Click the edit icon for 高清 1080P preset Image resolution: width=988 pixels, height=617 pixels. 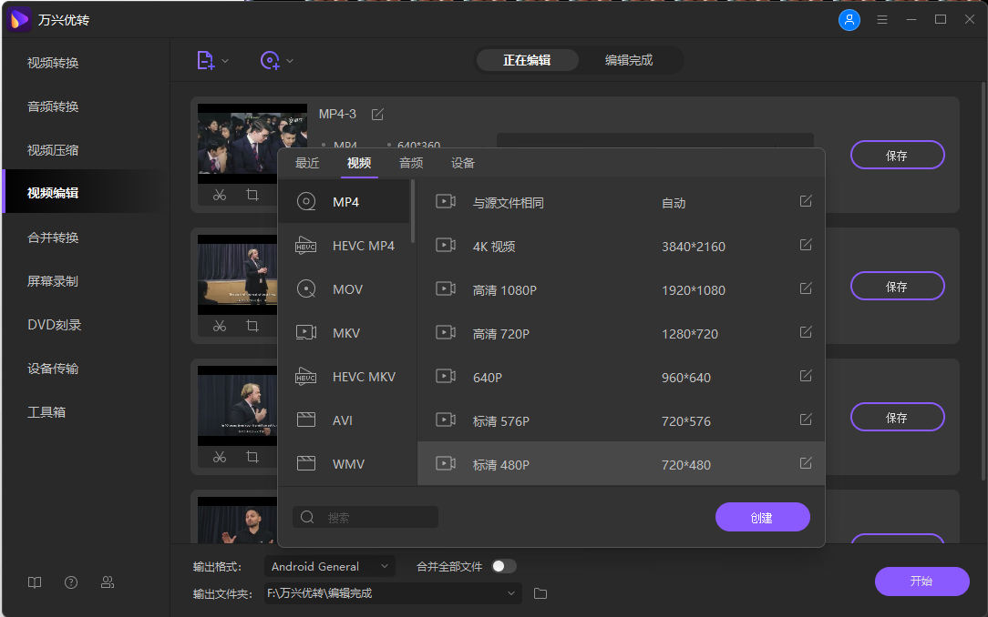tap(806, 288)
